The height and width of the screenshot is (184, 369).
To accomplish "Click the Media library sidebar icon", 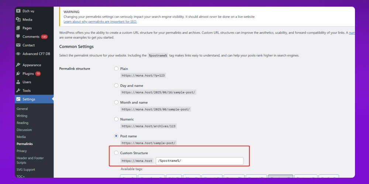I will (18, 20).
